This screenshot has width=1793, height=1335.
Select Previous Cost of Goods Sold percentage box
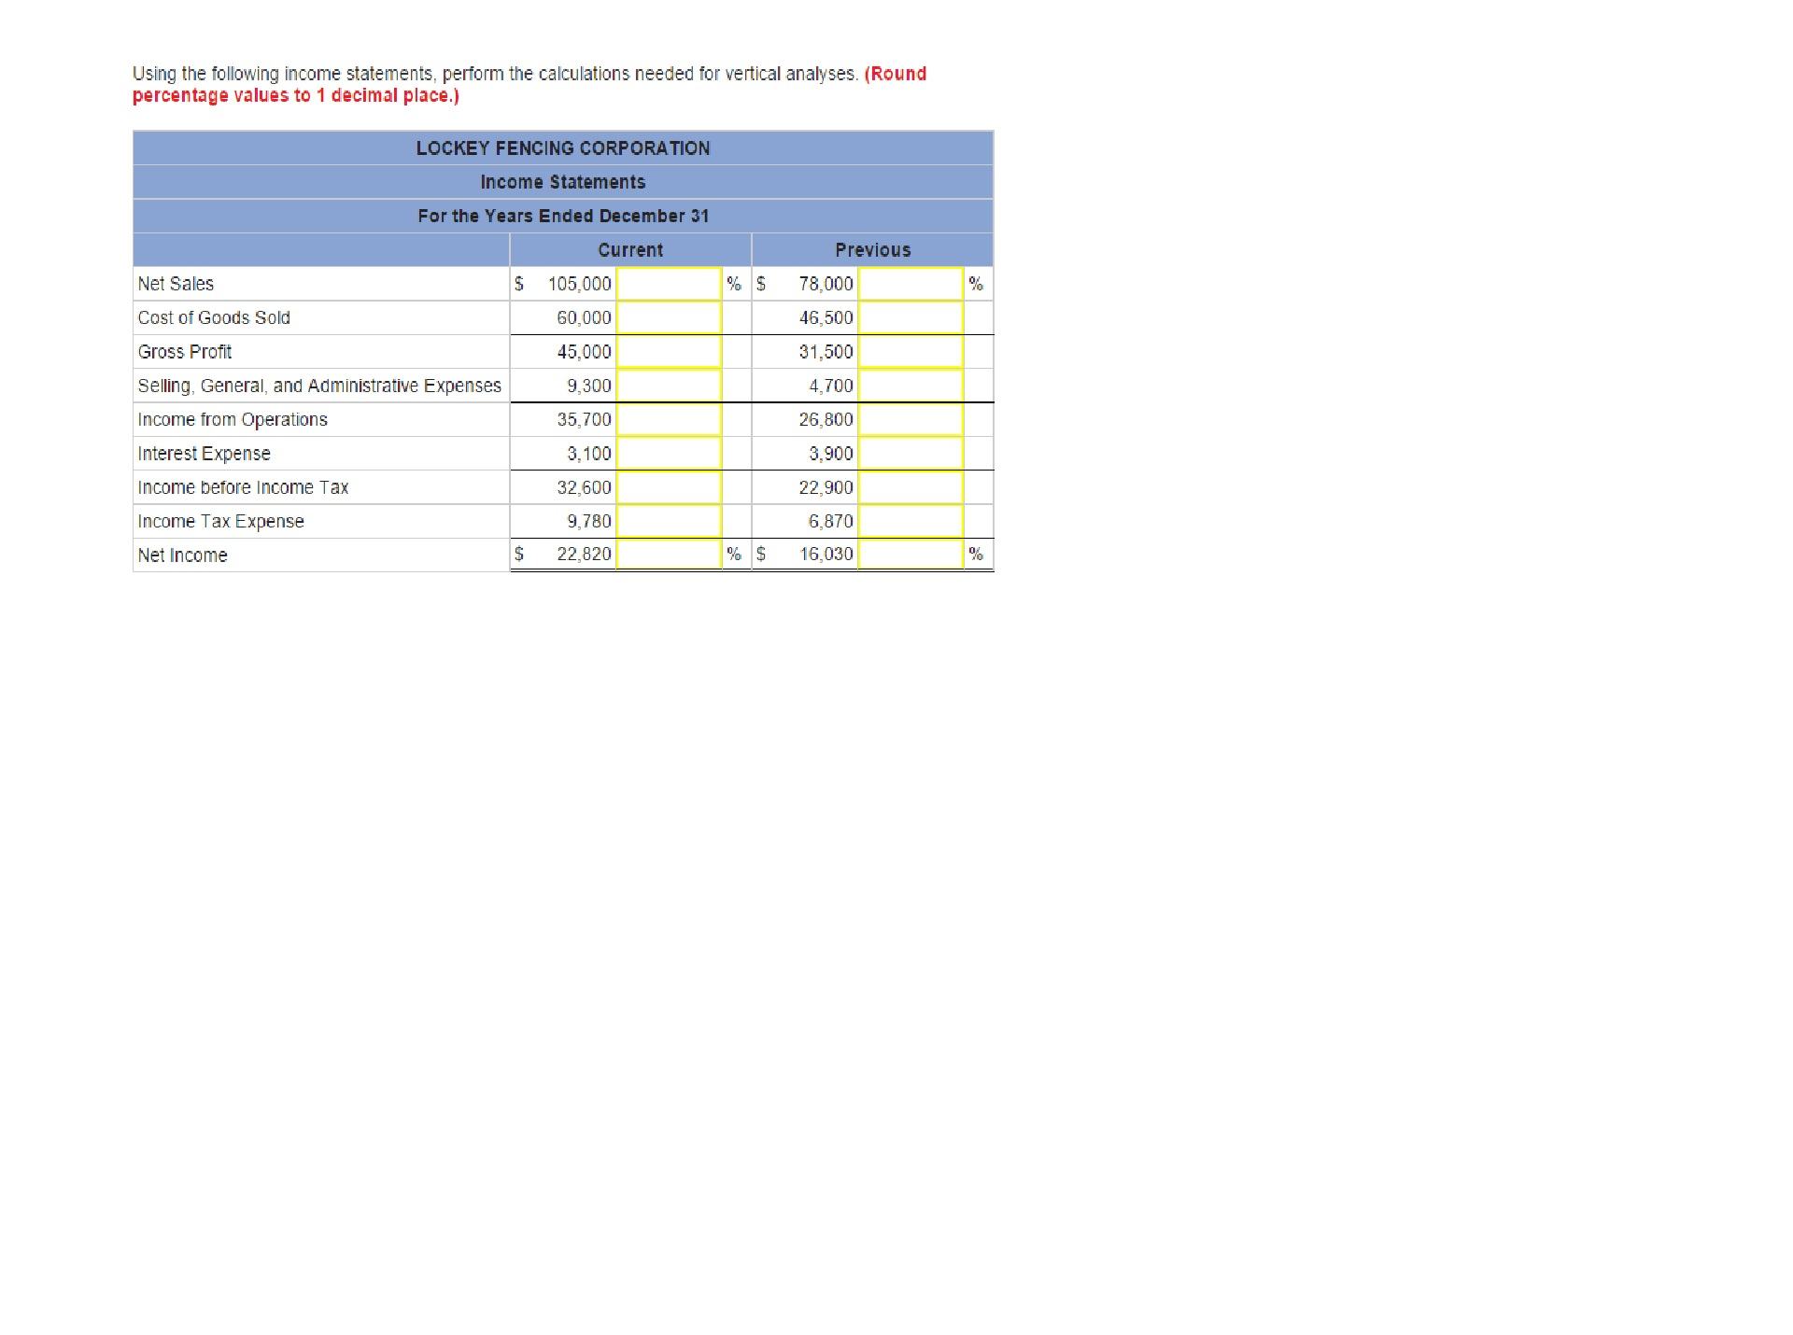click(x=911, y=317)
